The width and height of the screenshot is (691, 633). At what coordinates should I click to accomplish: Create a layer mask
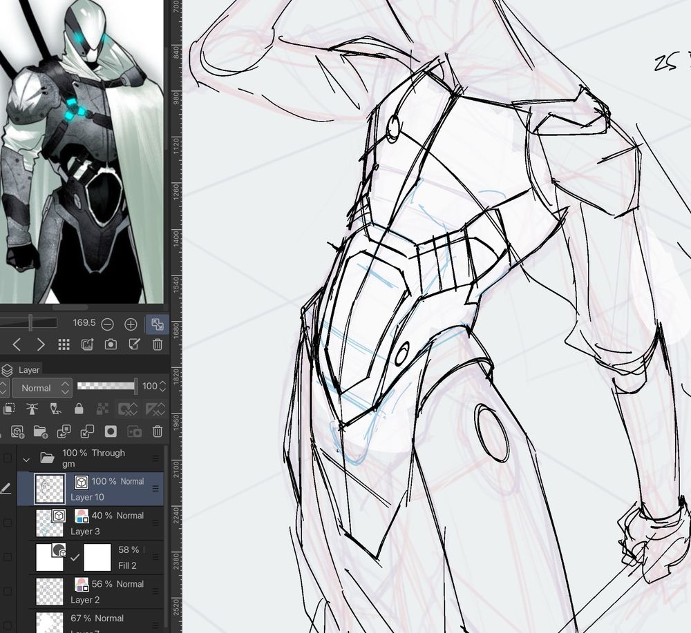111,431
